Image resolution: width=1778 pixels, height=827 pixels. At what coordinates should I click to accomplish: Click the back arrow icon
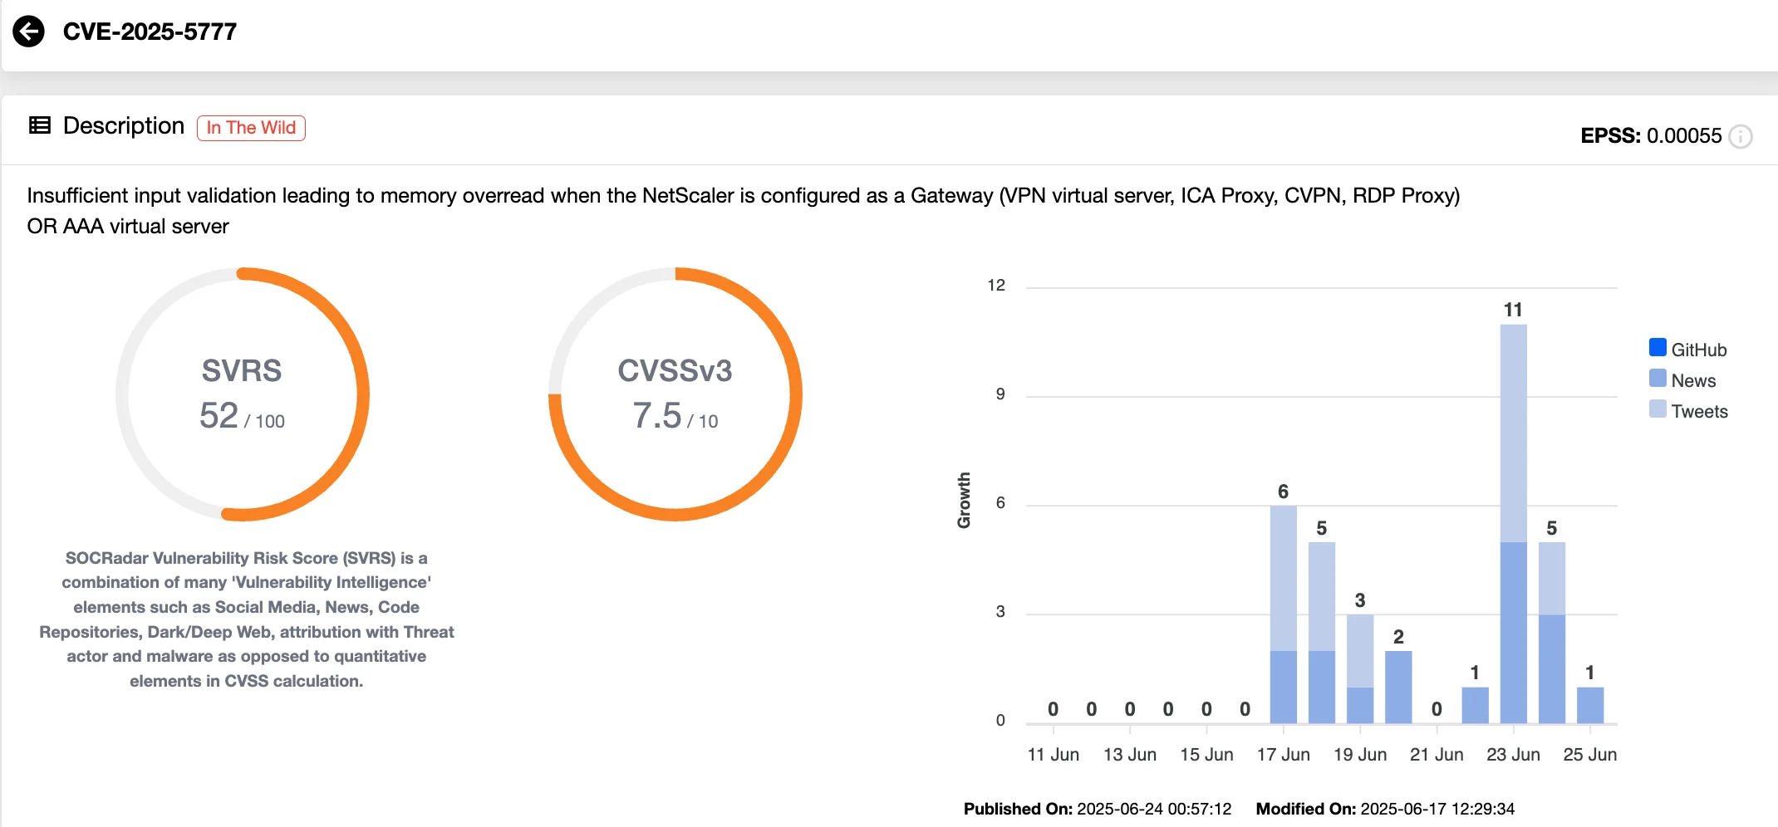click(x=29, y=32)
